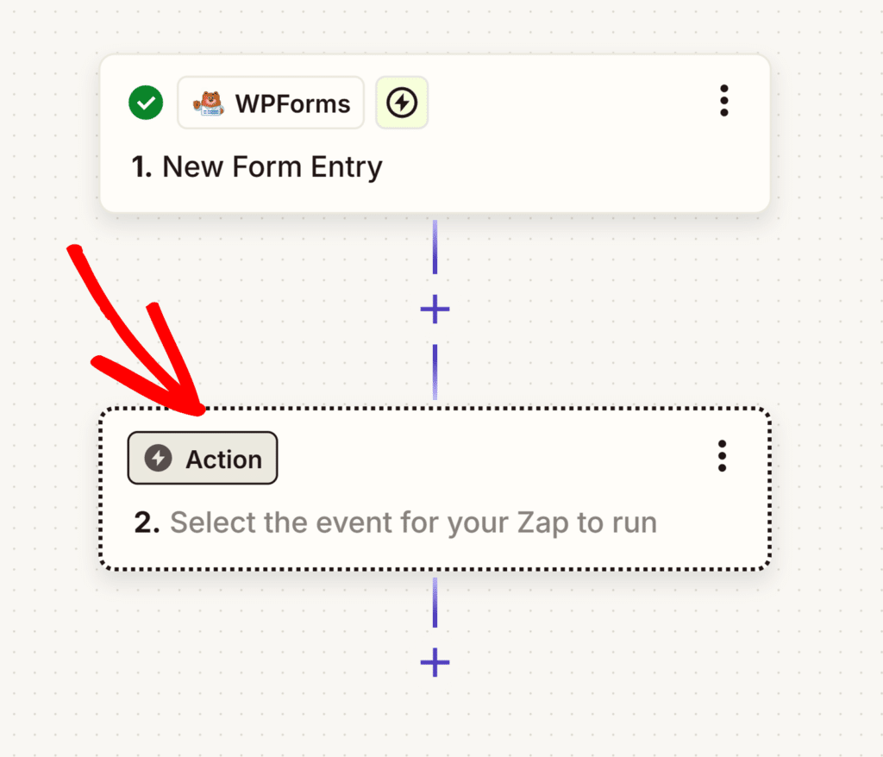Select the step number 2 label

click(x=147, y=522)
